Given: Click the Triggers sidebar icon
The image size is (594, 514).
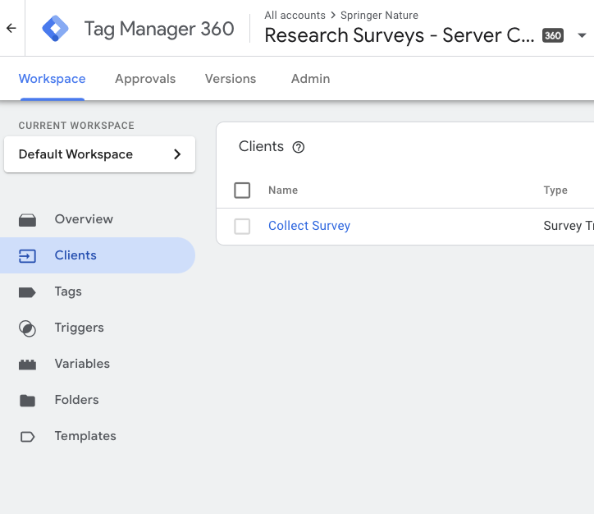Looking at the screenshot, I should [27, 328].
